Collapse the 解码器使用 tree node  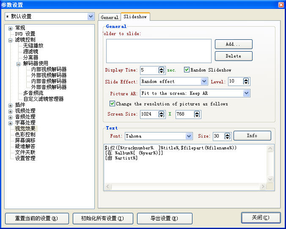pyautogui.click(x=19, y=63)
